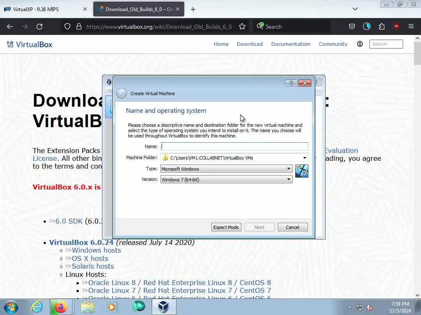This screenshot has width=421, height=315.
Task: Open Documentation in site navigation
Action: 291,44
